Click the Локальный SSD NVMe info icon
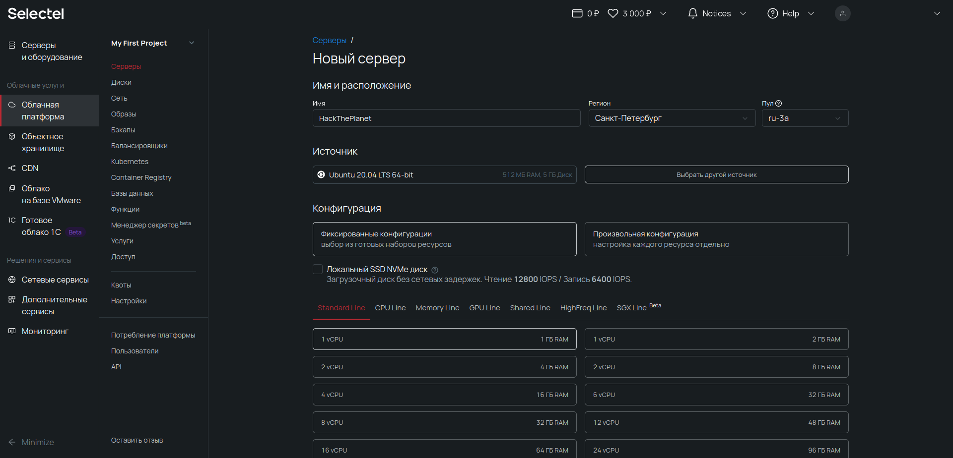Image resolution: width=953 pixels, height=458 pixels. [435, 270]
